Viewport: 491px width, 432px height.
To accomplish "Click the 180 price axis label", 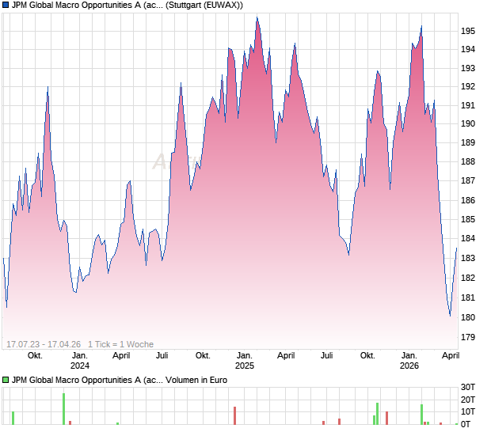I will [x=469, y=317].
